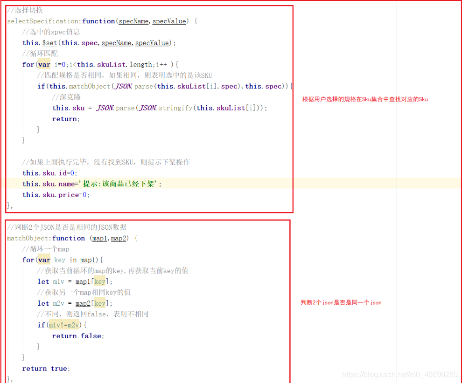
Task: Click the comment '//判断2个JSON是否是相同的JSON数据'
Action: click(67, 227)
